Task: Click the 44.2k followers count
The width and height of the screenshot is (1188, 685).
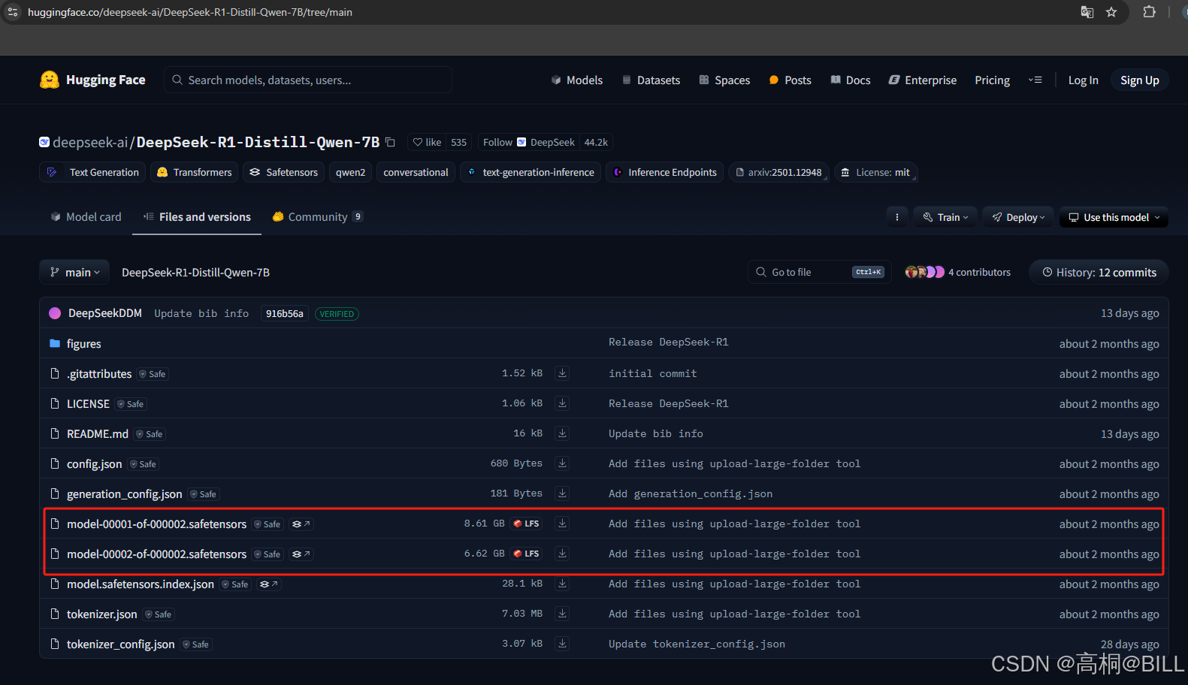Action: pos(596,142)
